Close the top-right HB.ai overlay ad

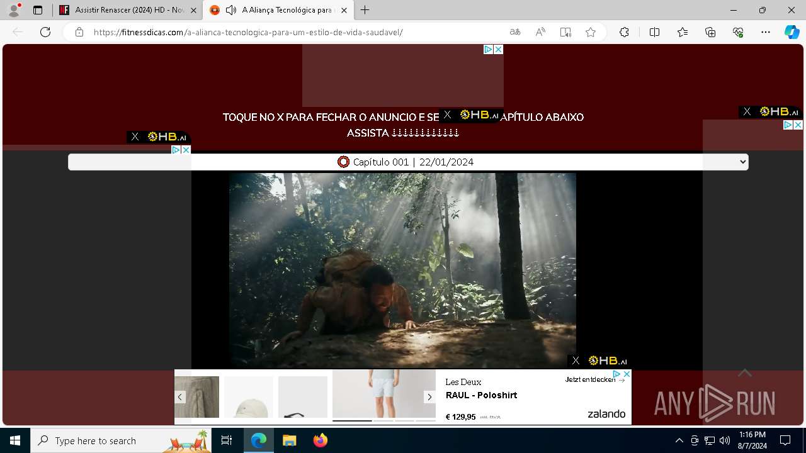[747, 111]
